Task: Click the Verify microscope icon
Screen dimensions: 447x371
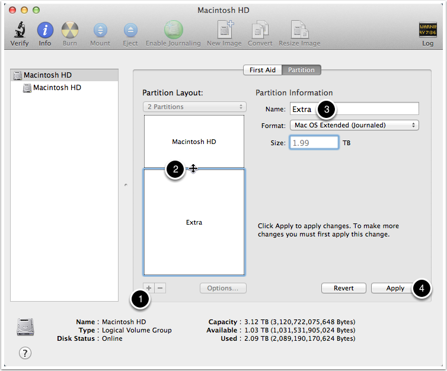Action: tap(20, 30)
